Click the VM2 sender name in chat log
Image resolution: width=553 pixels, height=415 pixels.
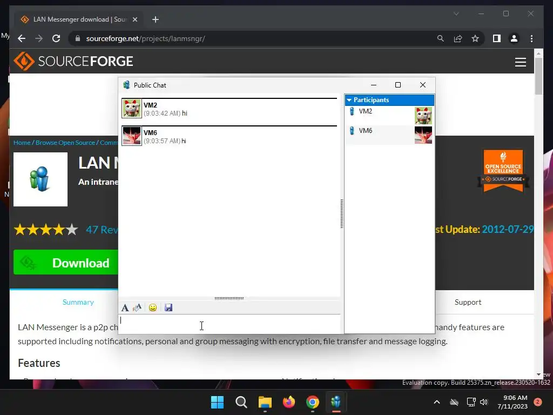coord(150,105)
